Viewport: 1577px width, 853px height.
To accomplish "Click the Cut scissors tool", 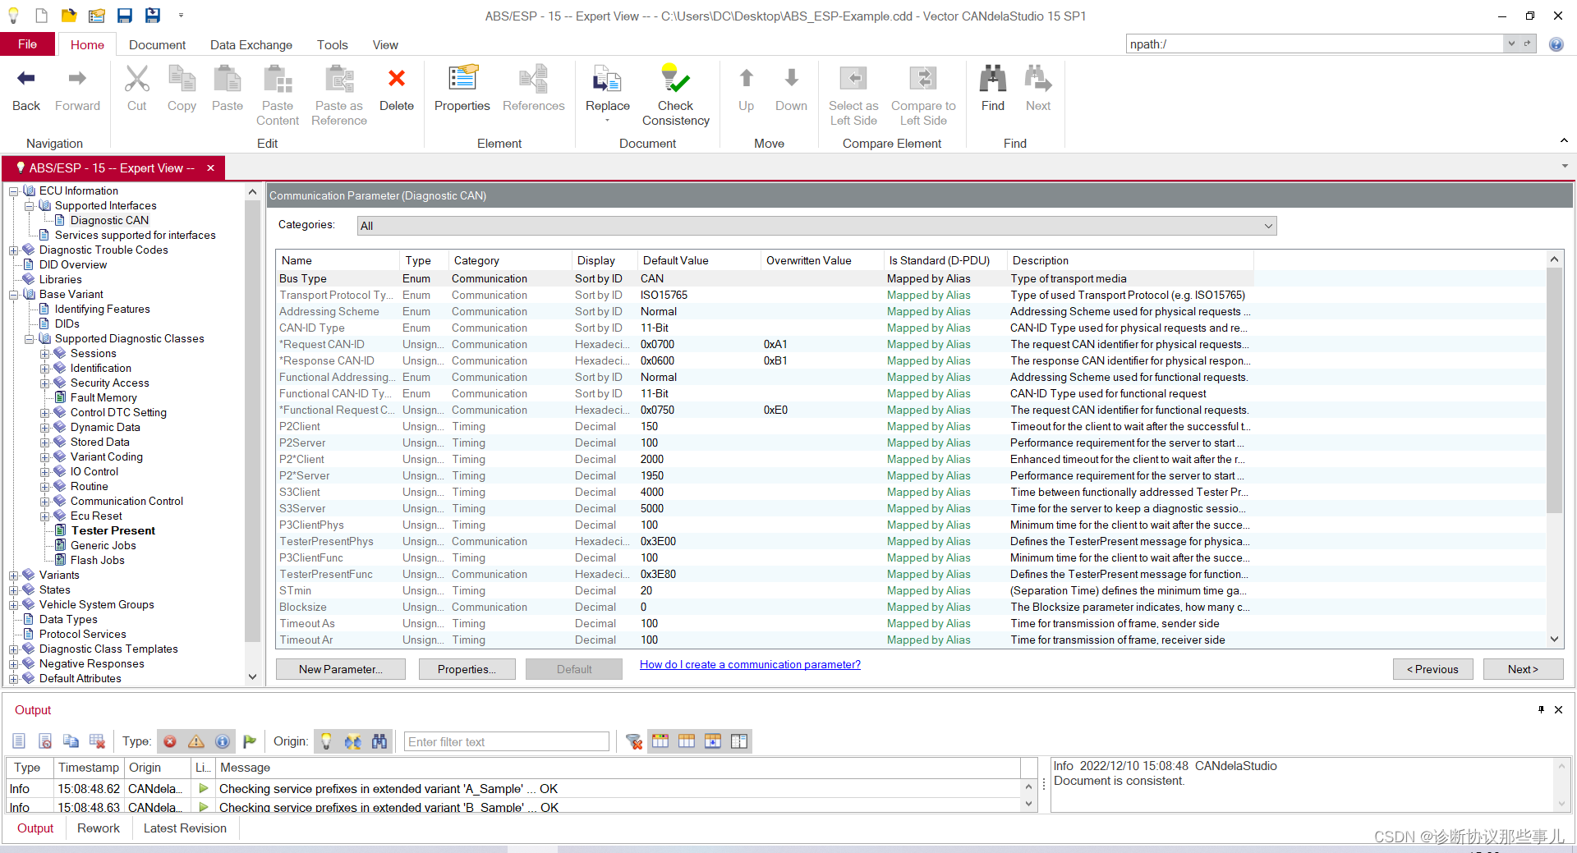I will click(x=137, y=89).
